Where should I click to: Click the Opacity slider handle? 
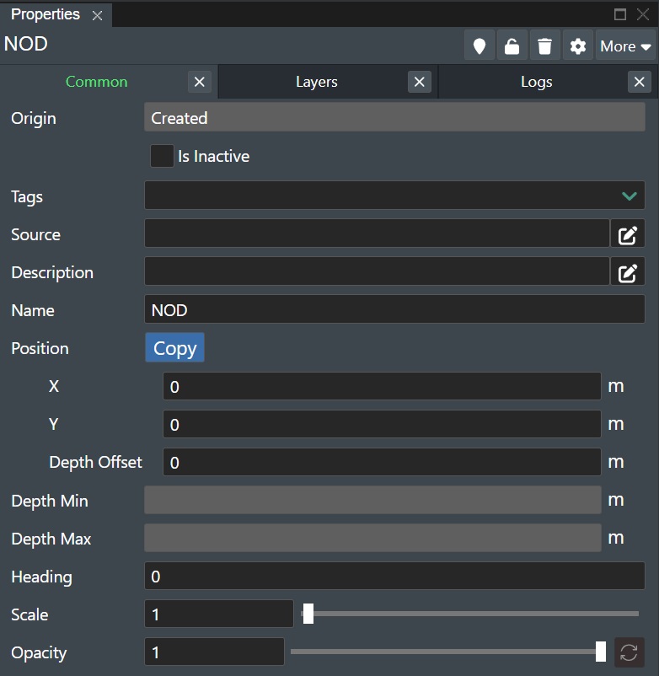600,652
